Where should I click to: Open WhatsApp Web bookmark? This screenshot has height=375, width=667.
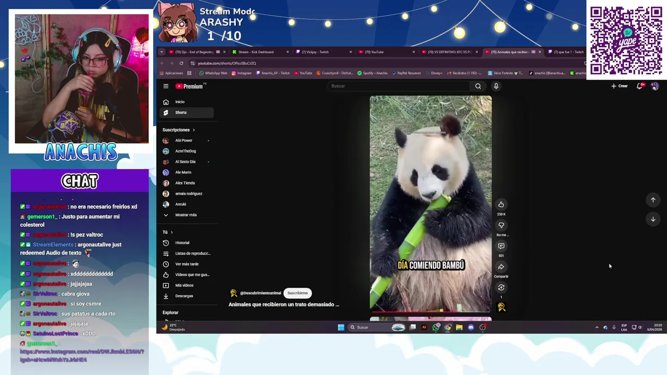point(214,73)
